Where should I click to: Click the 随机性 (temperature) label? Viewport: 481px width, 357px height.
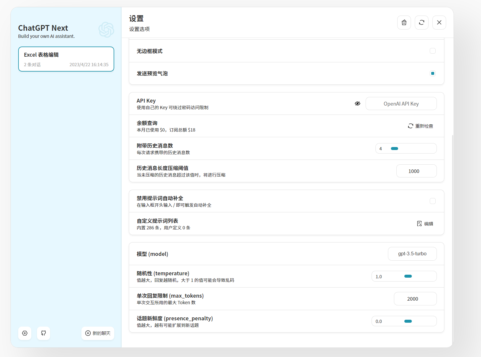[163, 273]
